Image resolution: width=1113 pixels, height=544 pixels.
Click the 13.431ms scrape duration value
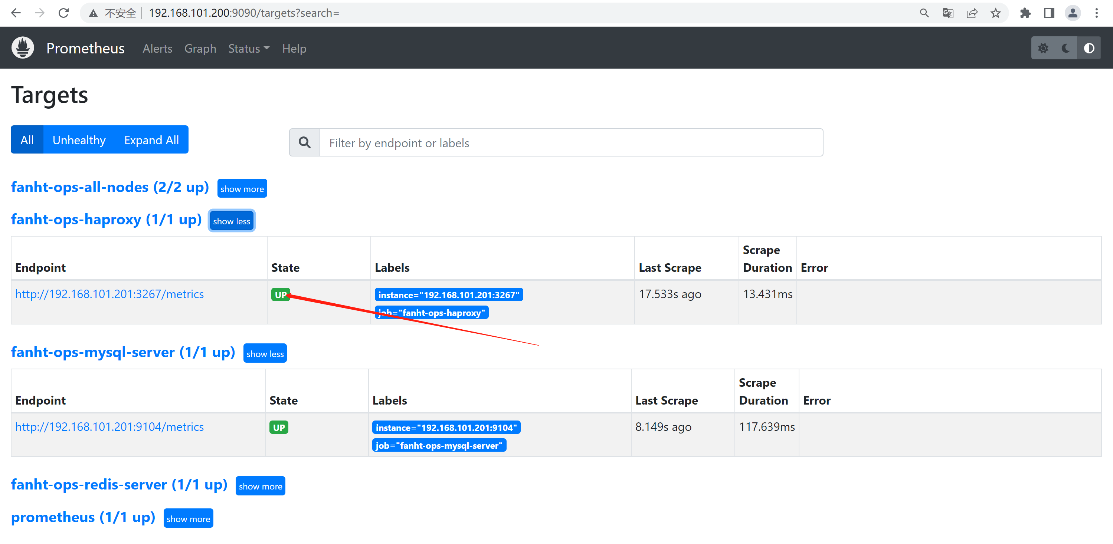tap(767, 294)
